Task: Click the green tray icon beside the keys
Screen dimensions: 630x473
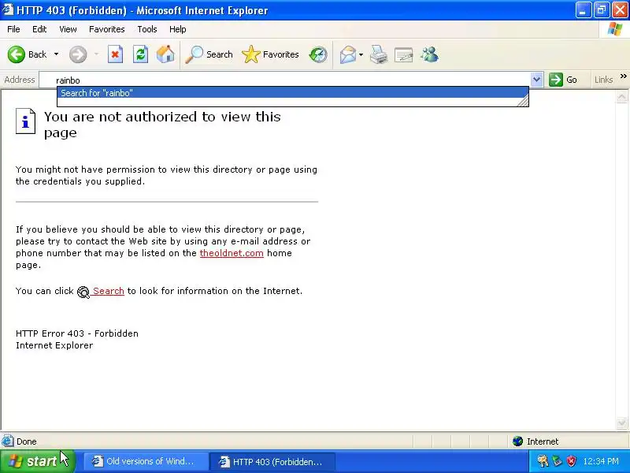Action: click(x=558, y=461)
